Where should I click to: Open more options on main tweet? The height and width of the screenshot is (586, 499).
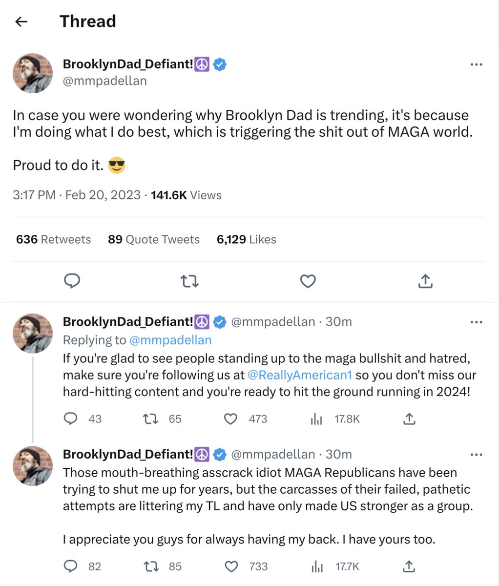tap(476, 64)
